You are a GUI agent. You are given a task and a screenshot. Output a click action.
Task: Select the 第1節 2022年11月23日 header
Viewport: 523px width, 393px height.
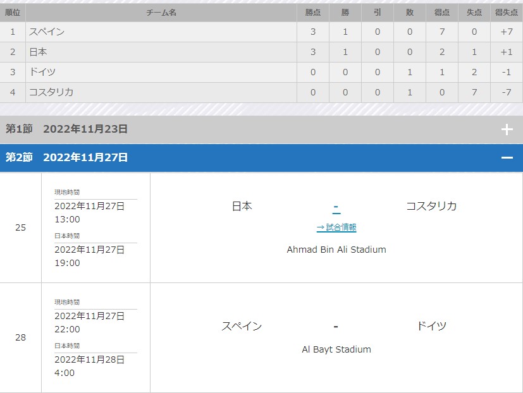click(262, 130)
